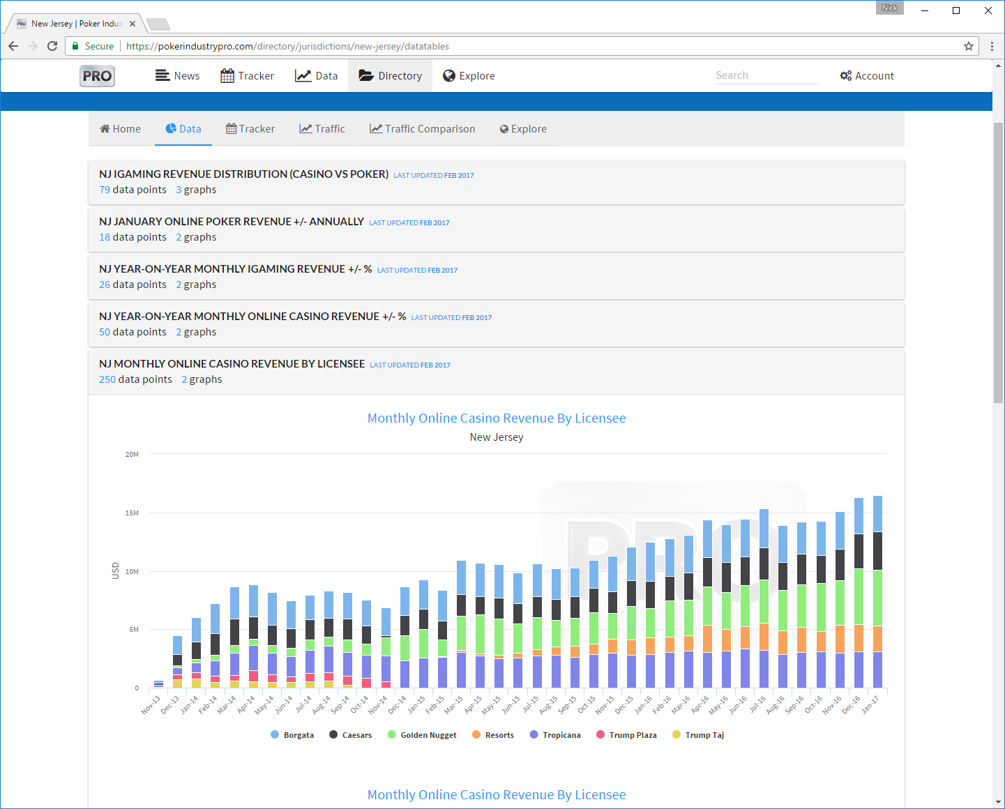Click the News hamburger lines icon
This screenshot has width=1005, height=809.
point(163,75)
